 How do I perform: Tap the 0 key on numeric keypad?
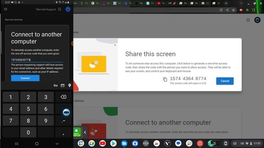pyautogui.click(x=28, y=132)
